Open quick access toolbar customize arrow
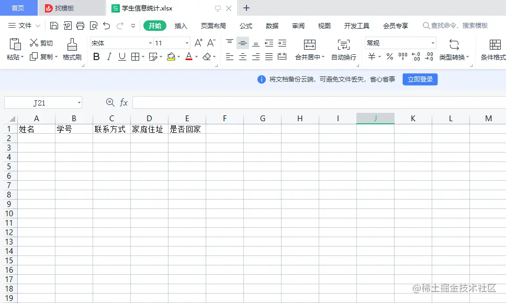 tap(133, 26)
